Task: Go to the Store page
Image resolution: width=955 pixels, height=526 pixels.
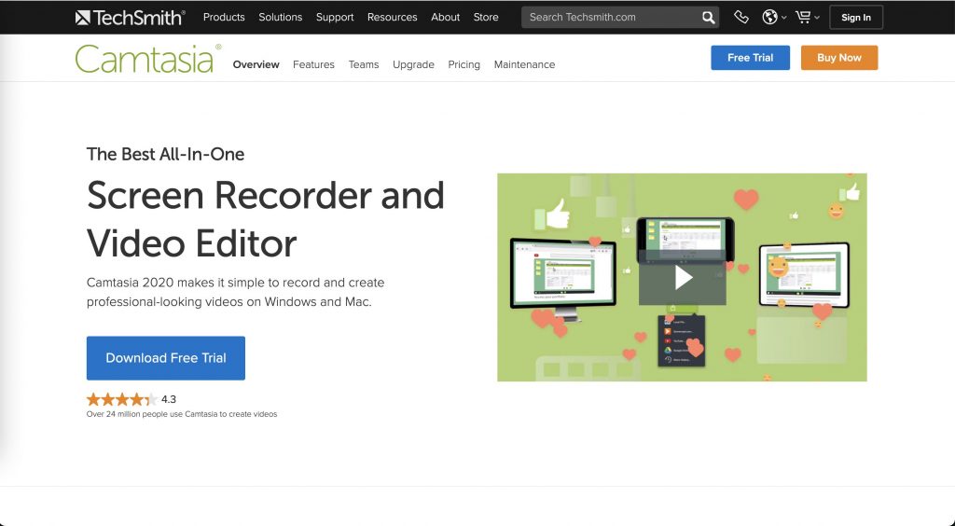Action: point(485,17)
